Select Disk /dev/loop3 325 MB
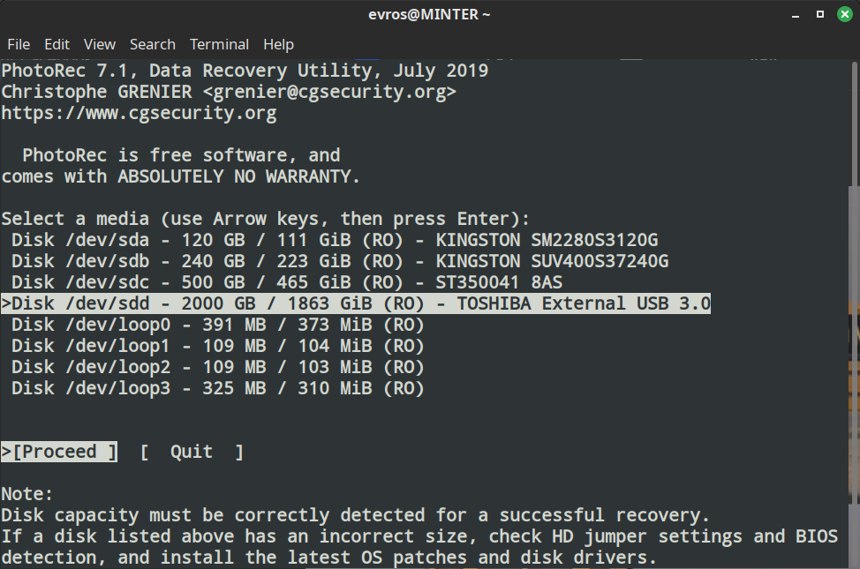 (x=218, y=389)
